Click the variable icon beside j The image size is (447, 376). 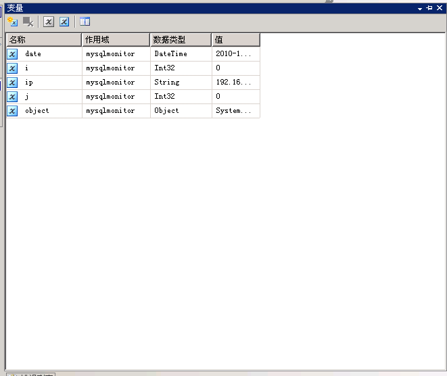point(12,97)
